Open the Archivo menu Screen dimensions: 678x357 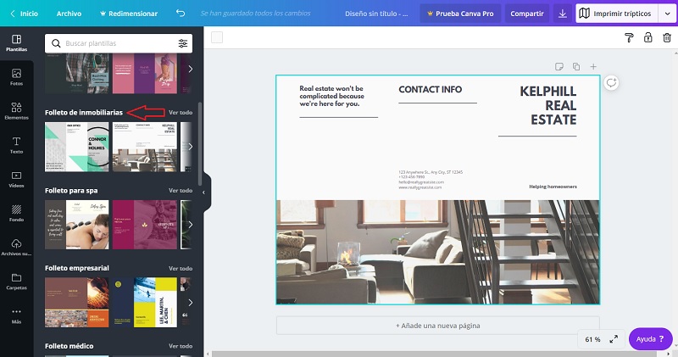69,14
